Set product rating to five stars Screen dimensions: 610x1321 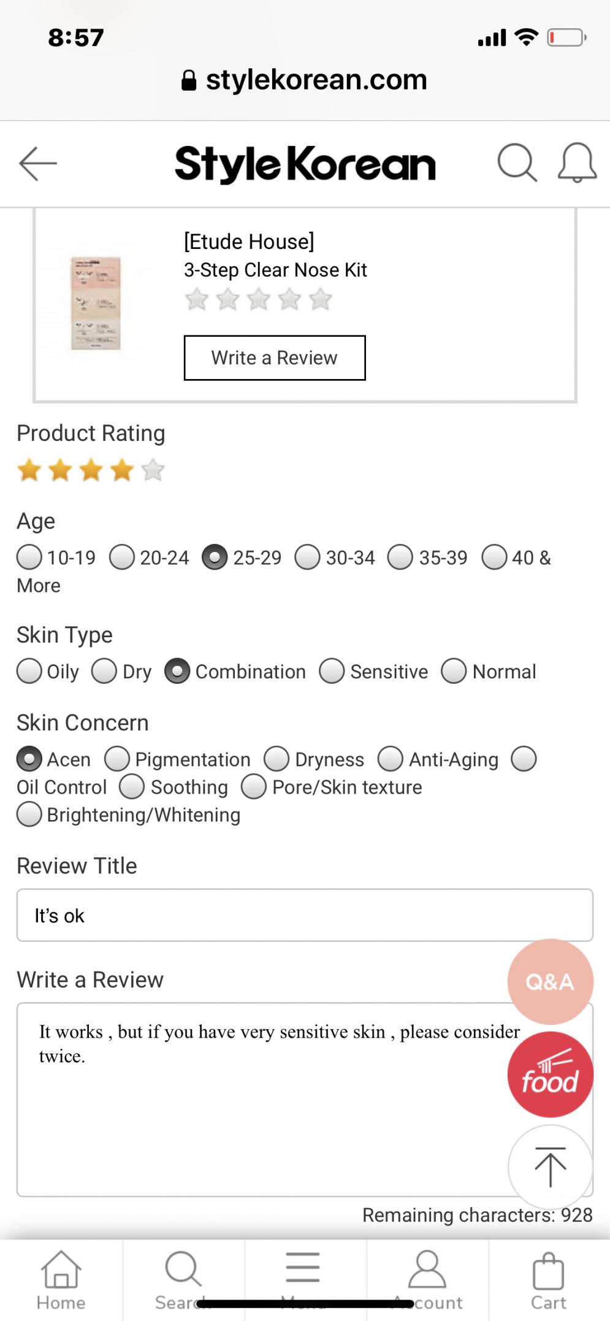[153, 470]
